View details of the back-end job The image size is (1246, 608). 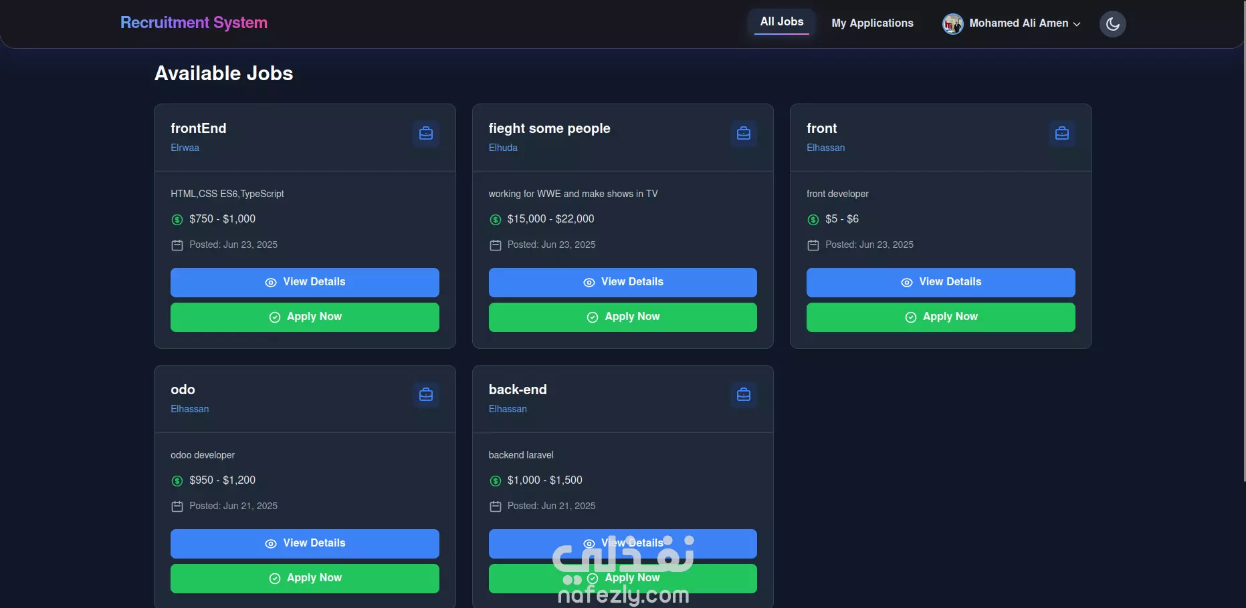coord(623,544)
